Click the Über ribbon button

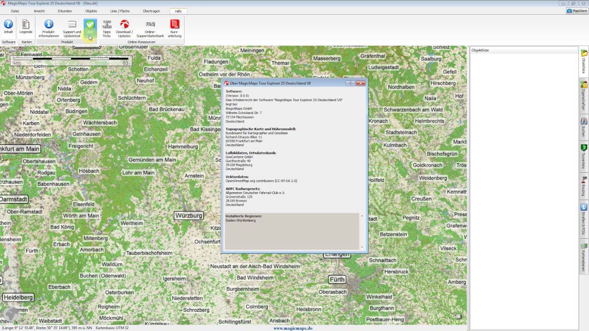[x=90, y=28]
